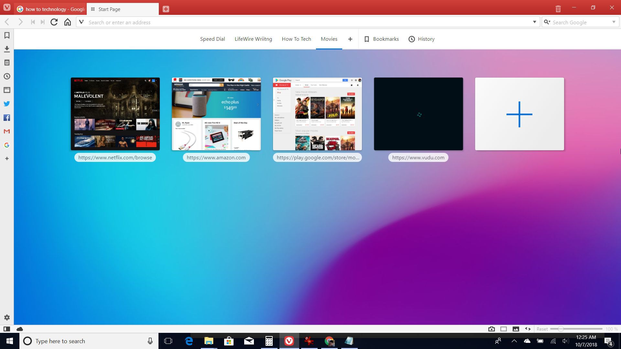Open Task View on the taskbar
Viewport: 621px width, 349px height.
[168, 341]
